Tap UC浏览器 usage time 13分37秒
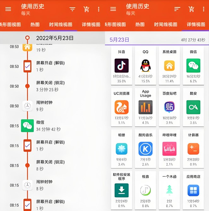The height and width of the screenshot is (211, 209). [121, 118]
